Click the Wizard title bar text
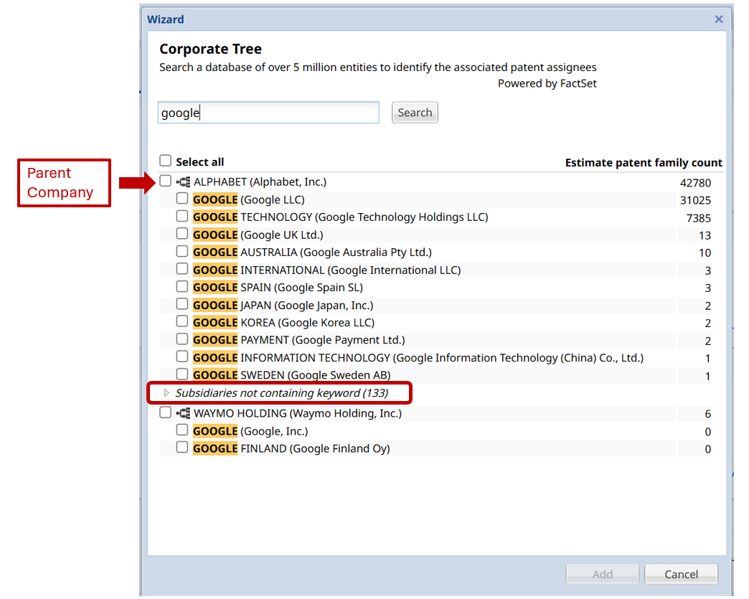This screenshot has height=599, width=749. [165, 19]
